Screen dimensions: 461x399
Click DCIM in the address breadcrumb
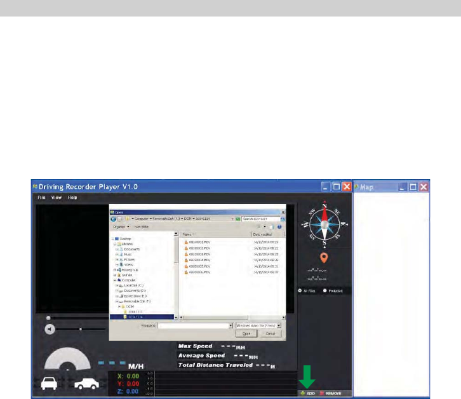click(x=187, y=219)
